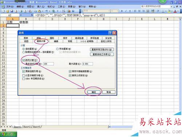
Task: Click the Open file toolbar icon
Action: tap(8, 11)
